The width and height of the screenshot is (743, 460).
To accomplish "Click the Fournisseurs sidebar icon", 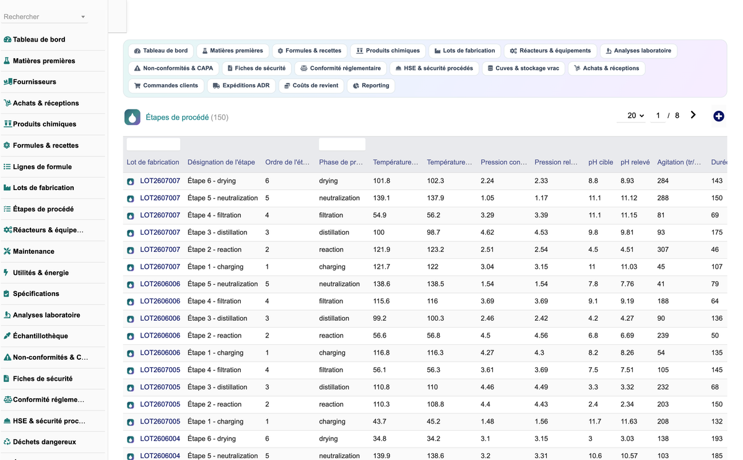I will click(7, 82).
